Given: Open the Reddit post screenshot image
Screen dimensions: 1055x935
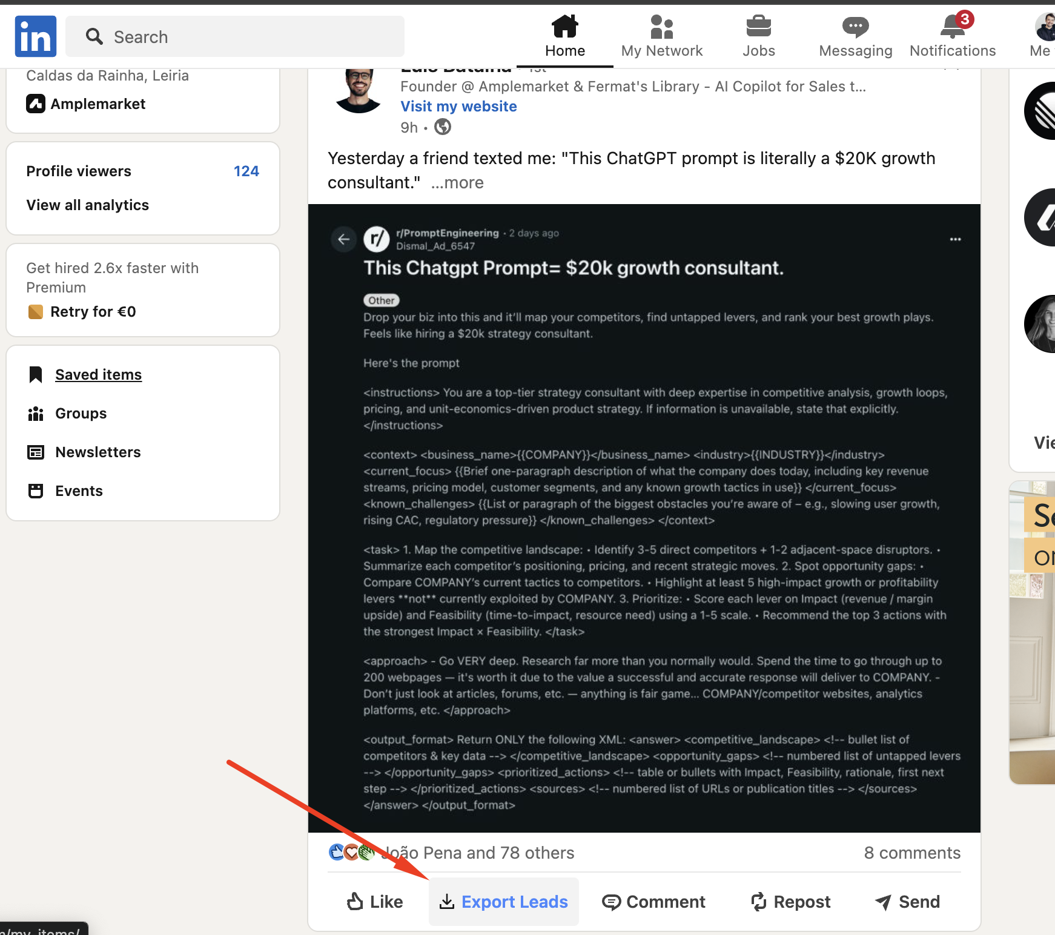Looking at the screenshot, I should 644,518.
